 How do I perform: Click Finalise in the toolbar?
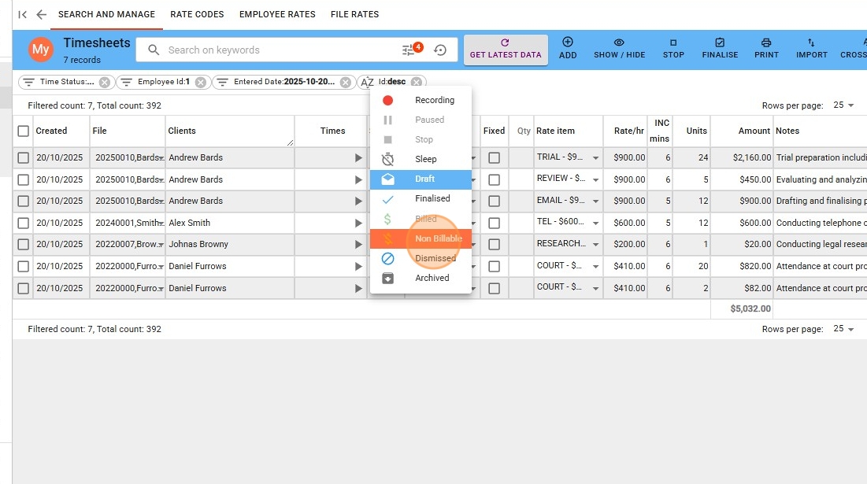pyautogui.click(x=720, y=48)
